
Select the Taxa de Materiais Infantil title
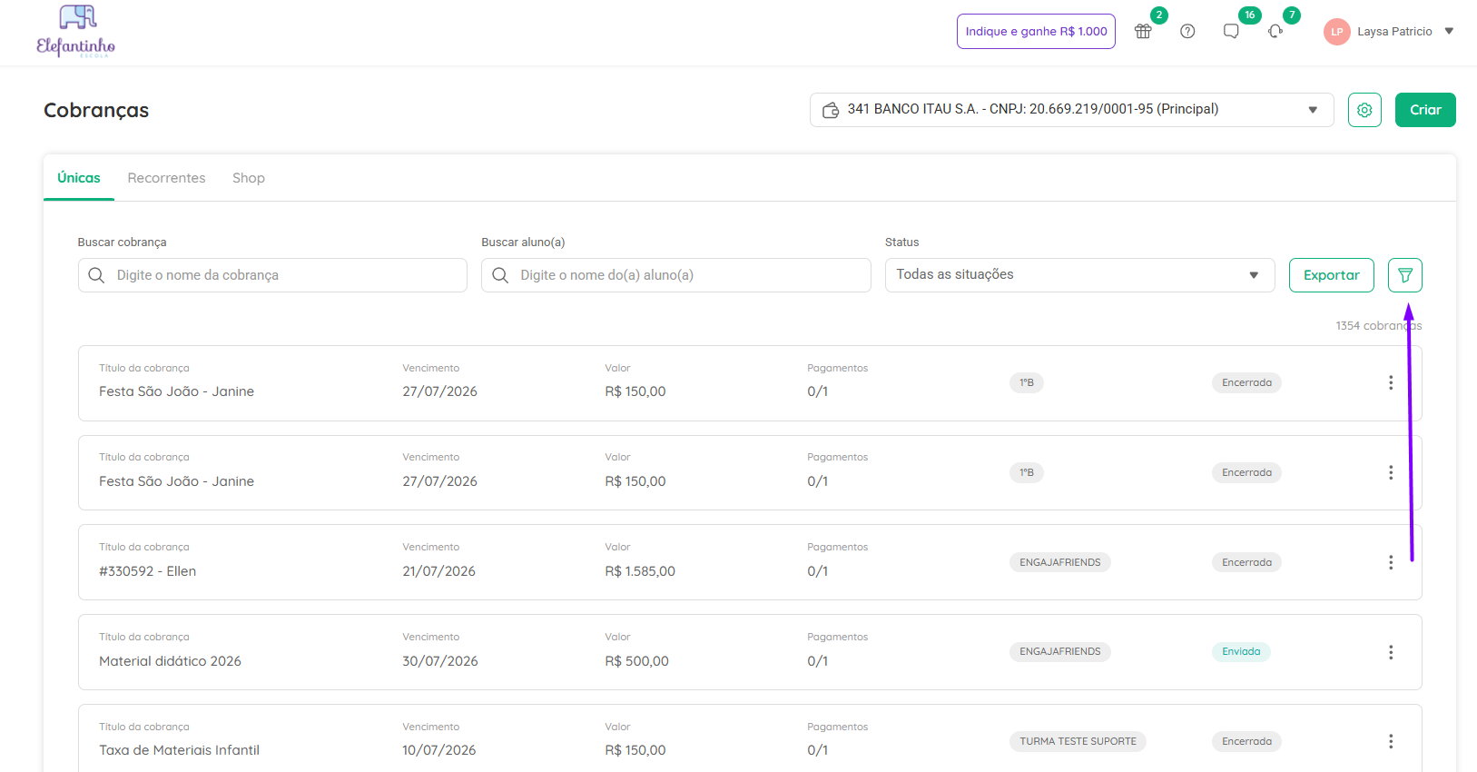coord(180,750)
